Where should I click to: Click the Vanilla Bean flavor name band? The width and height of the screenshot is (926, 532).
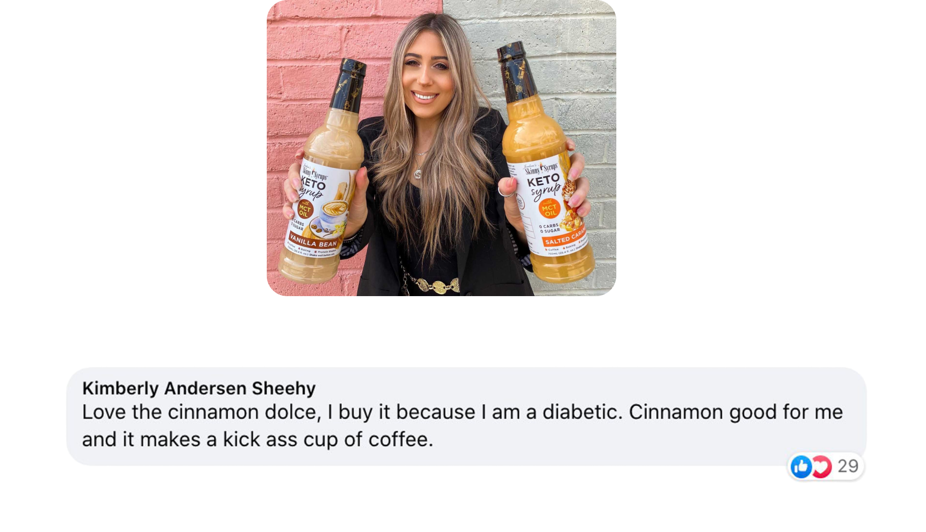point(313,241)
